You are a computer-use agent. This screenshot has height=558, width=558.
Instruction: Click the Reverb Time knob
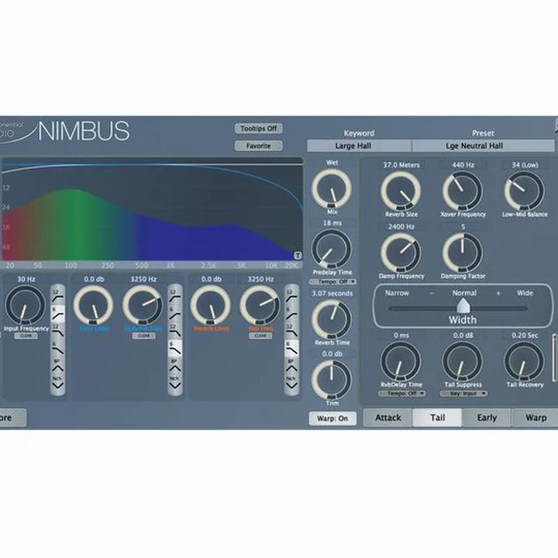332,319
